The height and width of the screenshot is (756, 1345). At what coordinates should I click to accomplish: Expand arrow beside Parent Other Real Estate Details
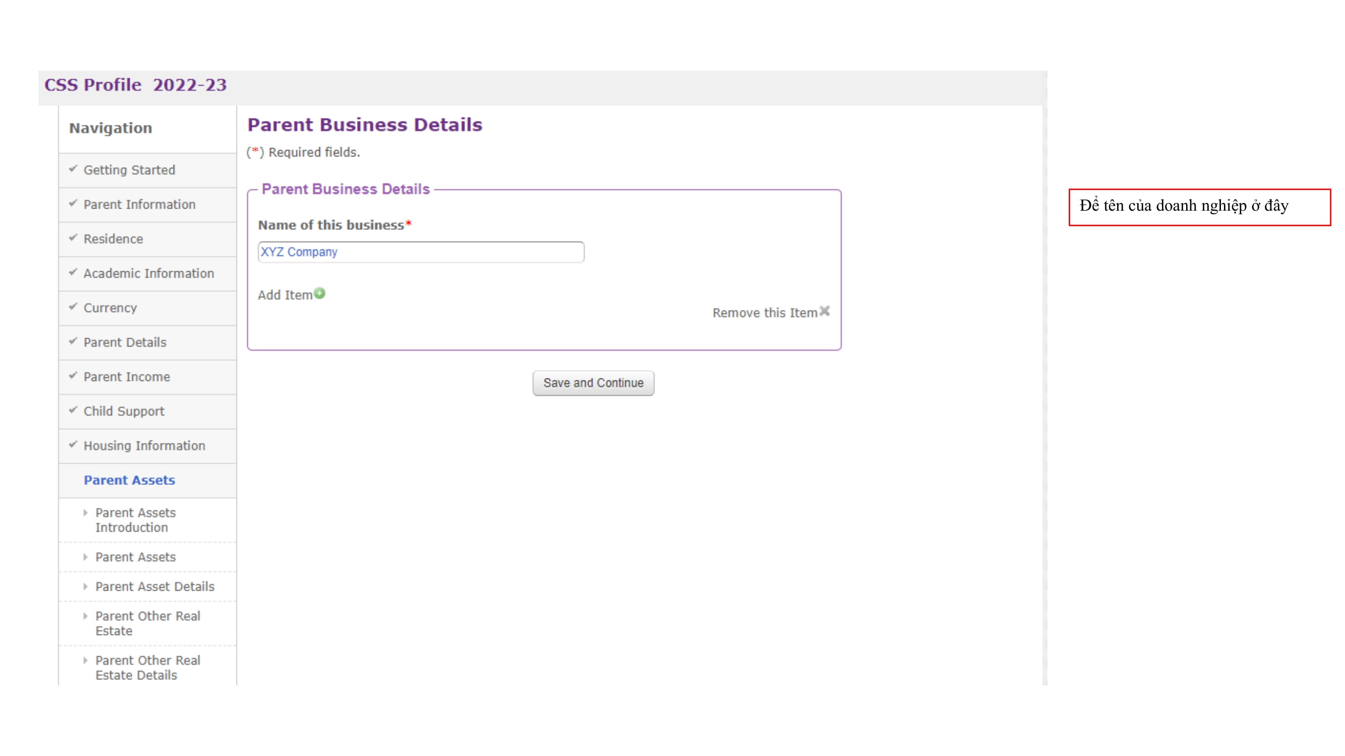pos(85,661)
